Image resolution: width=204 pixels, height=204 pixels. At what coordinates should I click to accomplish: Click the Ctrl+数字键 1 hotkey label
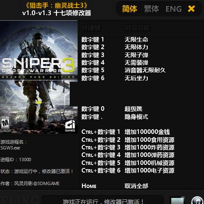pyautogui.click(x=101, y=132)
